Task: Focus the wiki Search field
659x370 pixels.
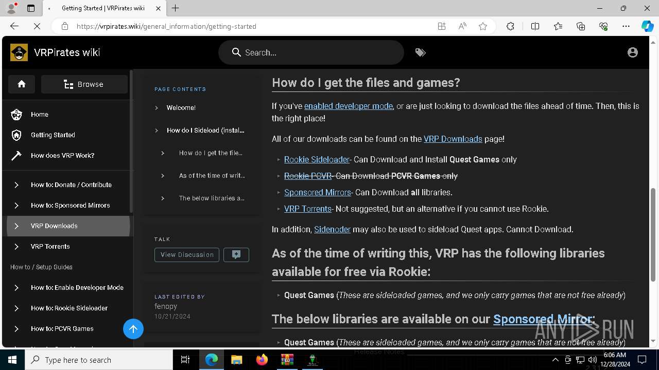Action: click(x=311, y=52)
